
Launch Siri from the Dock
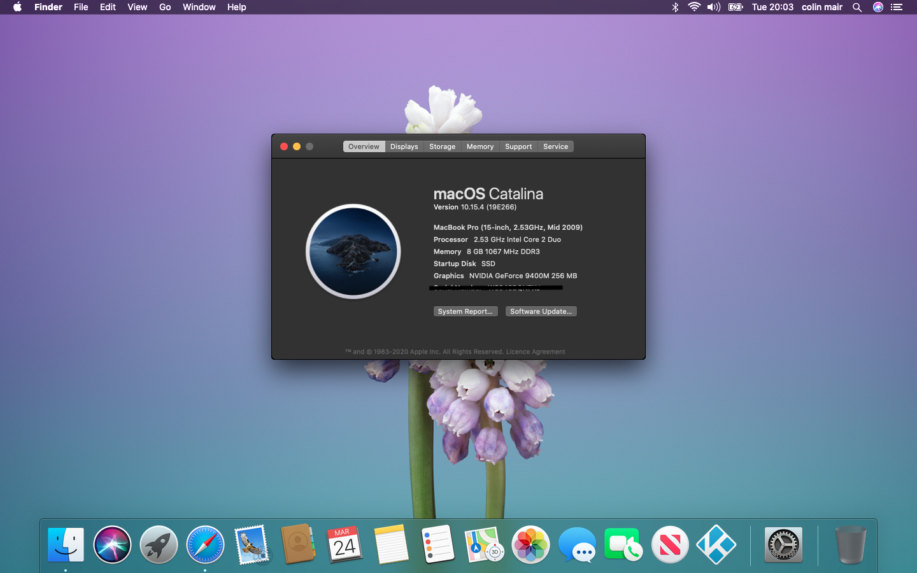tap(112, 545)
